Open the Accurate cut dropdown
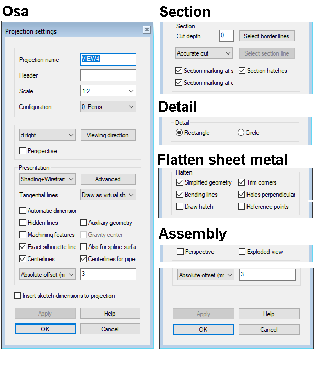Image resolution: width=314 pixels, height=367 pixels. (x=204, y=53)
